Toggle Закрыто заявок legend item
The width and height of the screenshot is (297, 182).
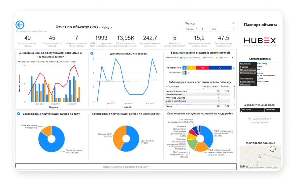(47, 61)
